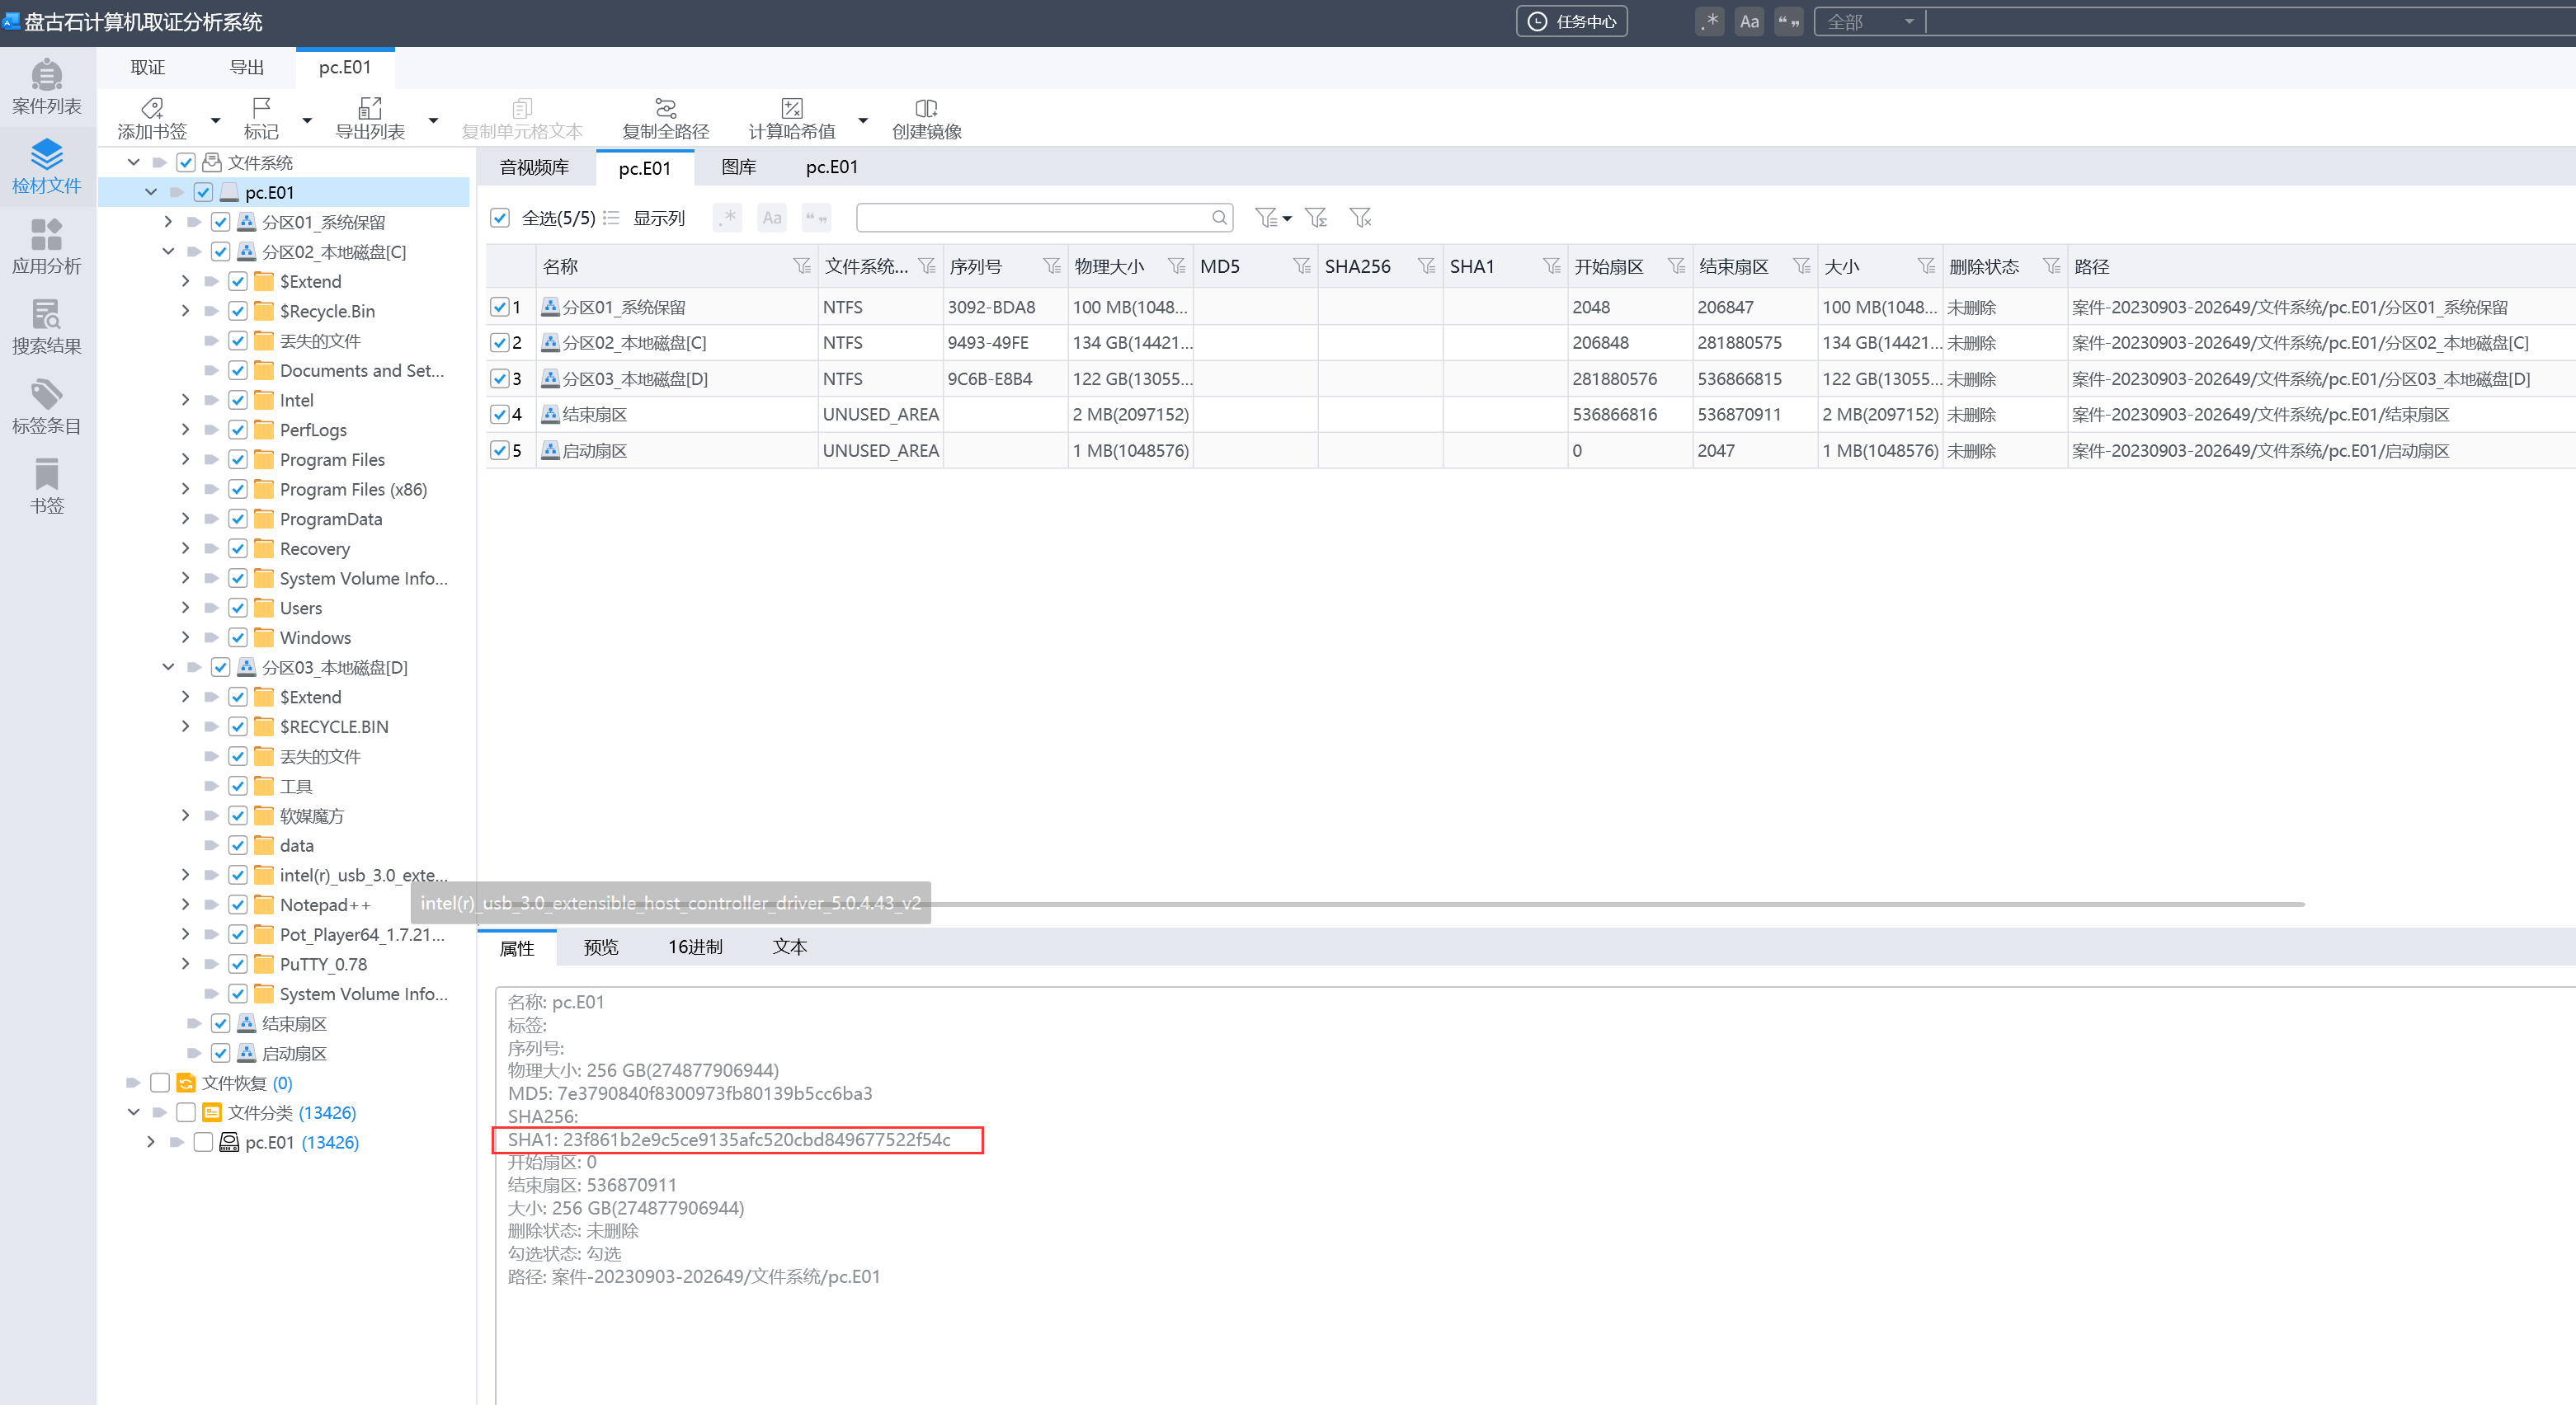Image resolution: width=2576 pixels, height=1405 pixels.
Task: Open the 标签条目 sidebar panel
Action: (x=47, y=406)
